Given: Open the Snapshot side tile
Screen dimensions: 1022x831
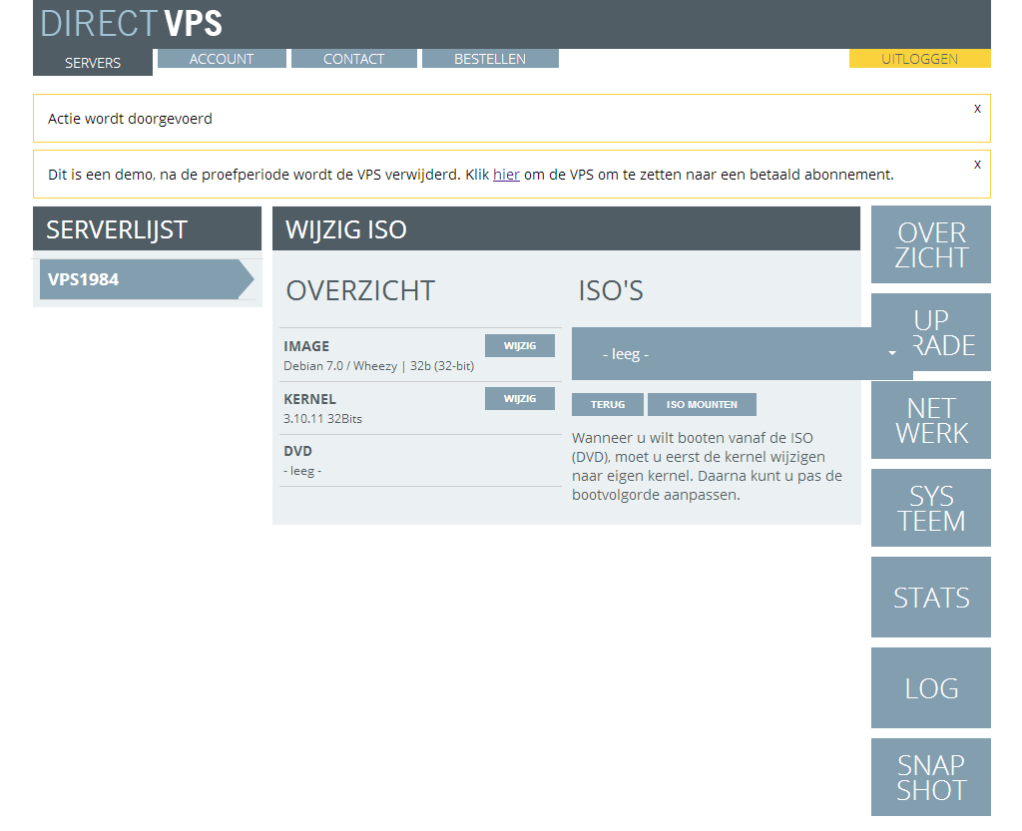Looking at the screenshot, I should (x=930, y=777).
